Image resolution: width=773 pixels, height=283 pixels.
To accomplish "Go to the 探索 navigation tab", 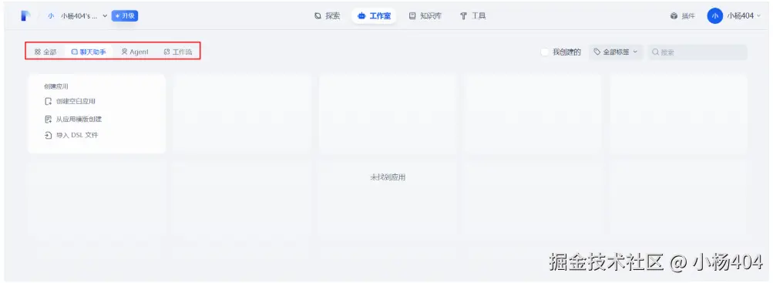I will click(x=328, y=15).
